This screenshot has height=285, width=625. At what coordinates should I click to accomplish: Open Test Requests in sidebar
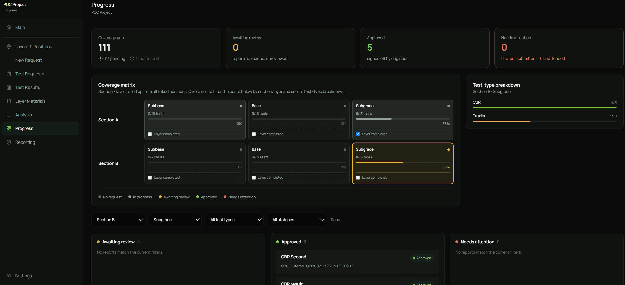coord(41,74)
